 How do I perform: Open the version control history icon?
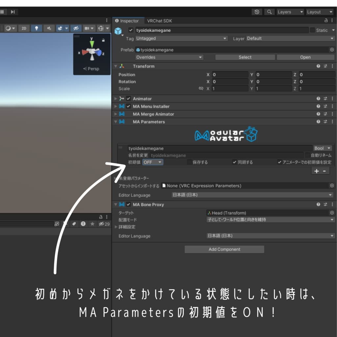pyautogui.click(x=257, y=12)
